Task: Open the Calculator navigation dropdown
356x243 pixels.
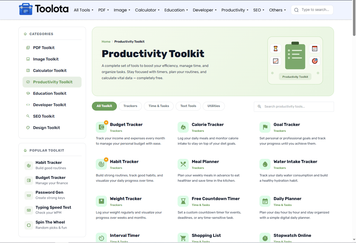Action: point(147,10)
